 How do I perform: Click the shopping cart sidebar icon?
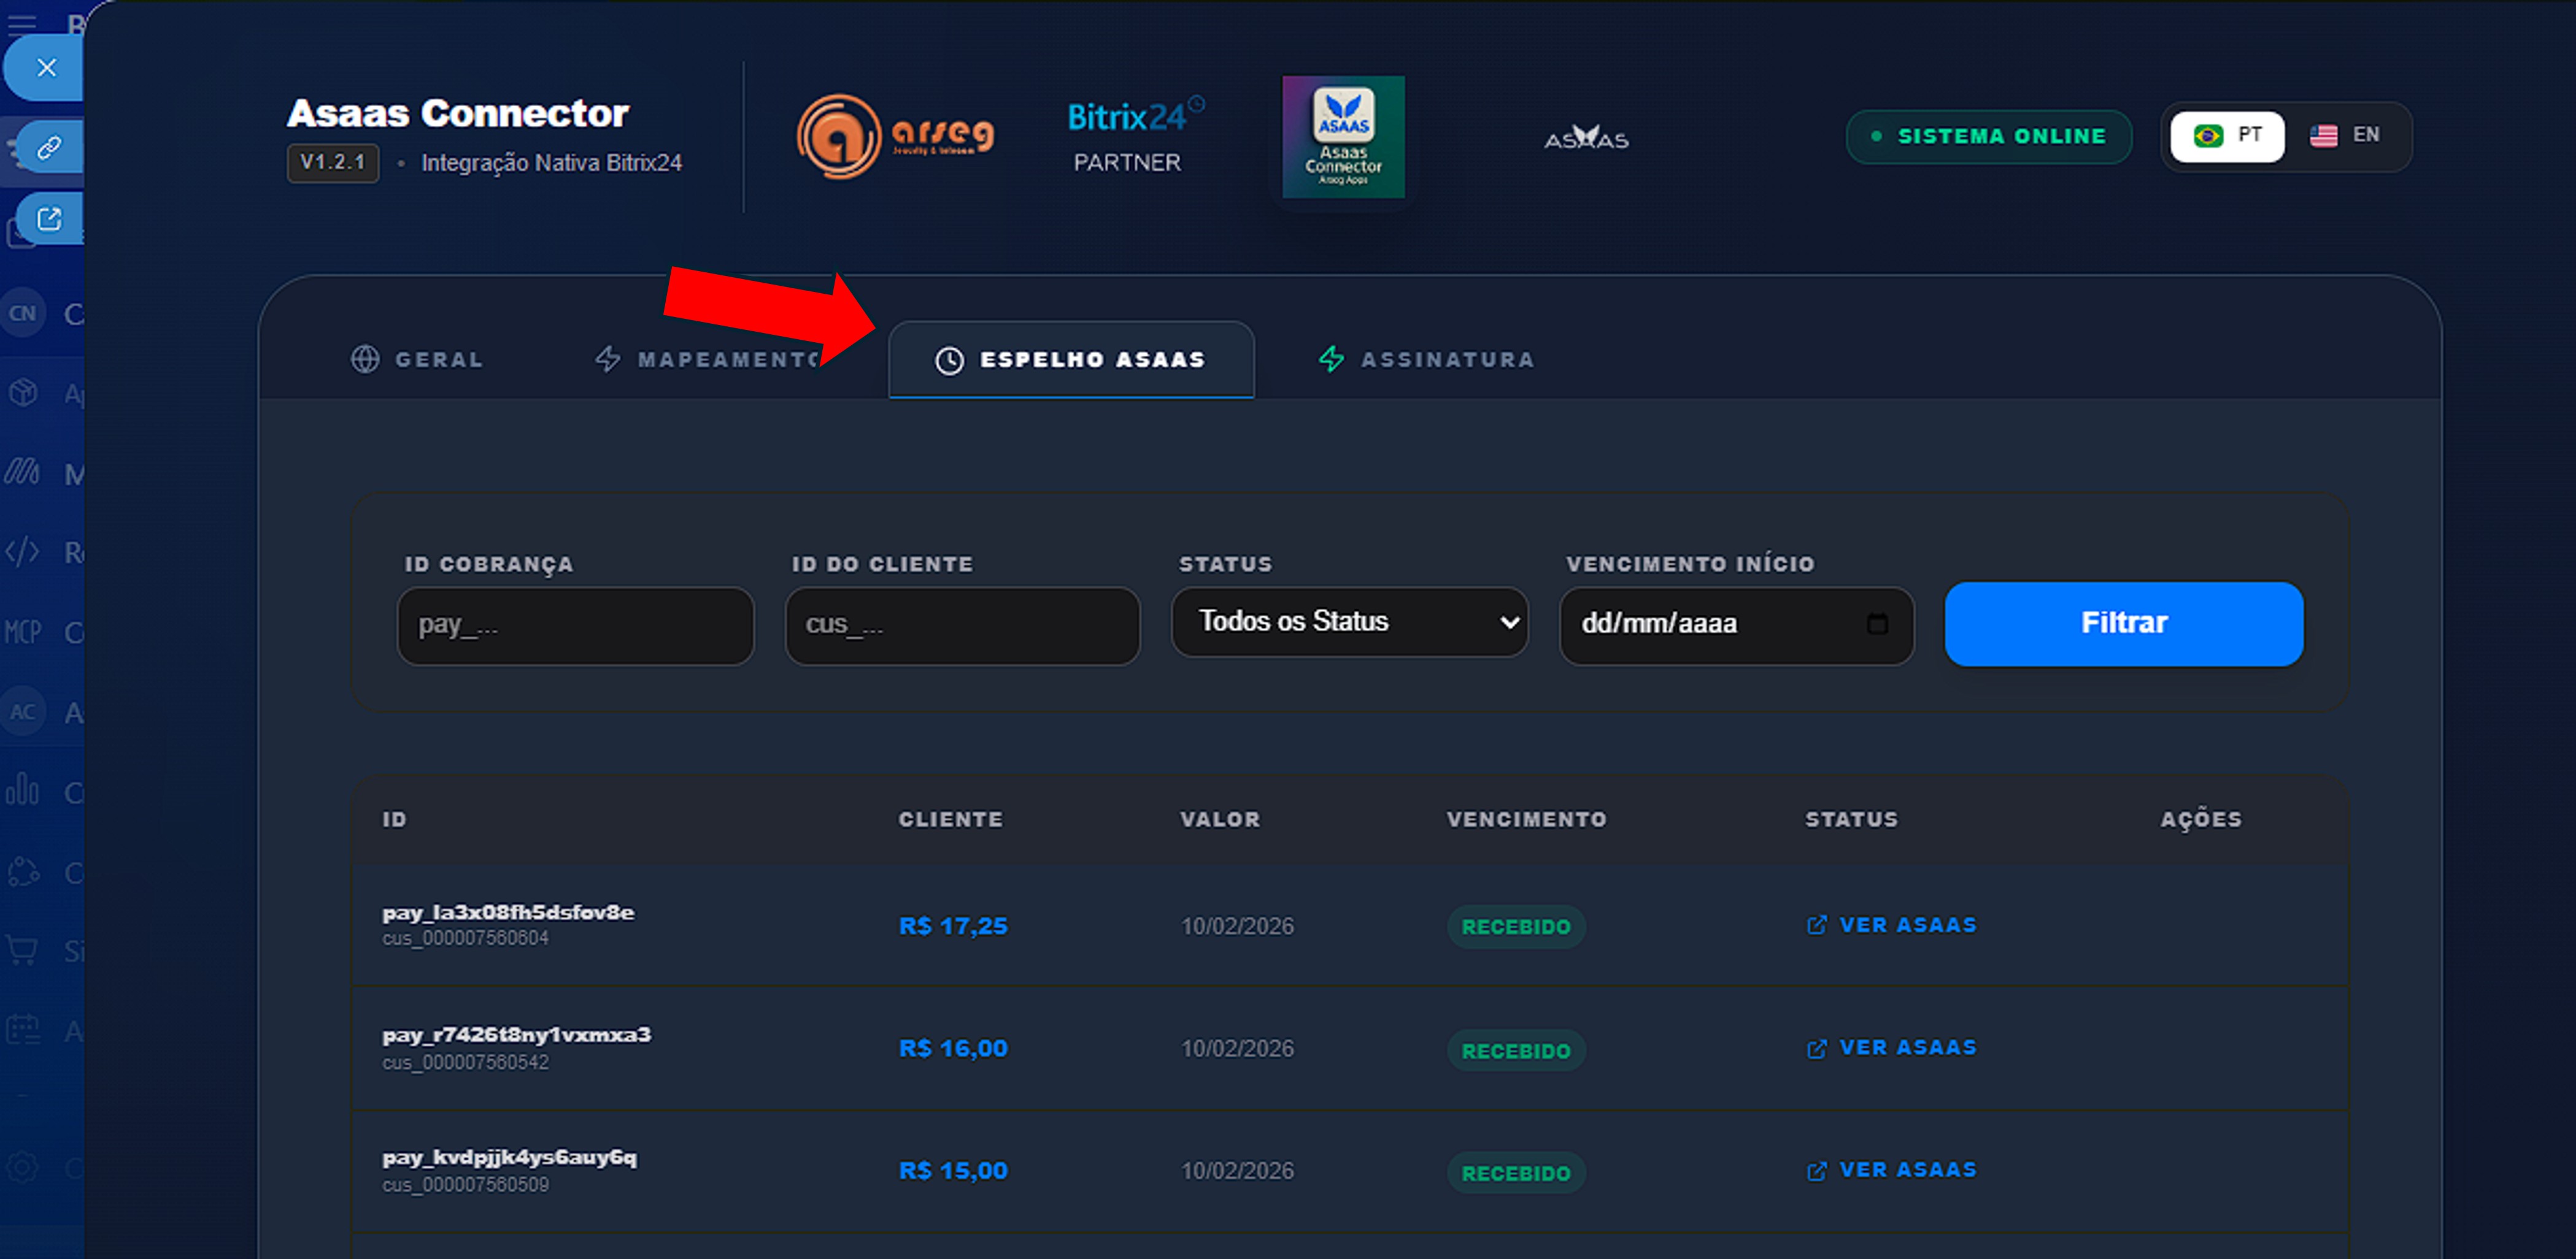click(x=22, y=951)
